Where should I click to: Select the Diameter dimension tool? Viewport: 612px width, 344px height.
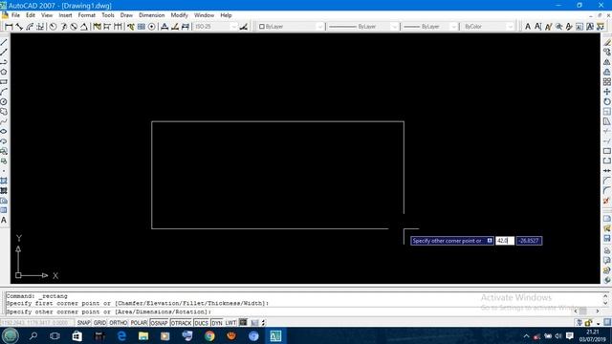pyautogui.click(x=74, y=27)
